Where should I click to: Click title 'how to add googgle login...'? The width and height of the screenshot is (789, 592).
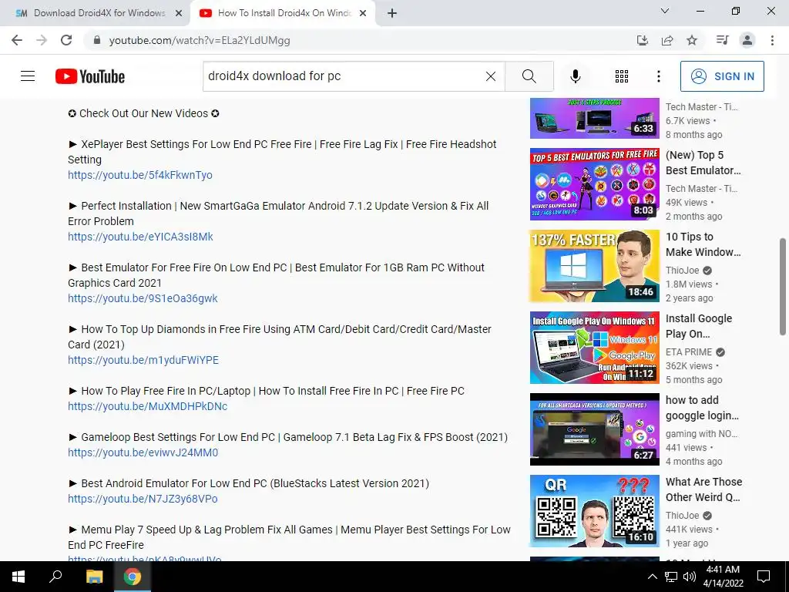pos(702,408)
